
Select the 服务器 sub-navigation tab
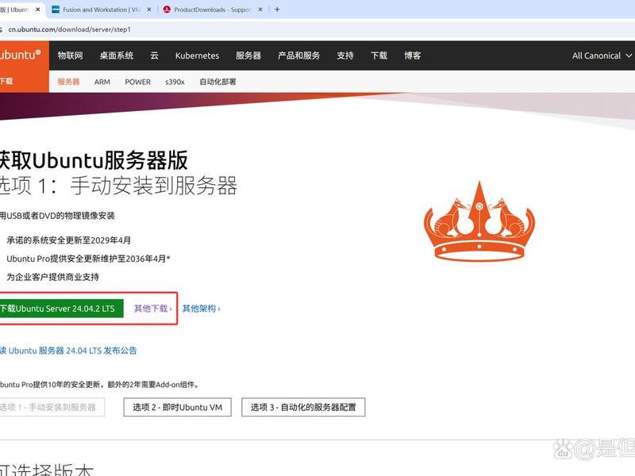tap(68, 82)
